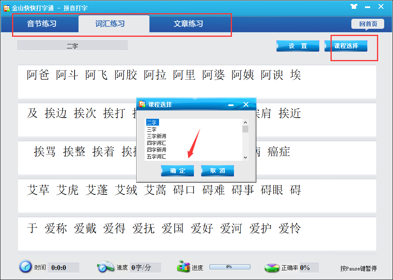The width and height of the screenshot is (393, 280).
Task: Click the shirt skin icon in title bar
Action: [354, 6]
